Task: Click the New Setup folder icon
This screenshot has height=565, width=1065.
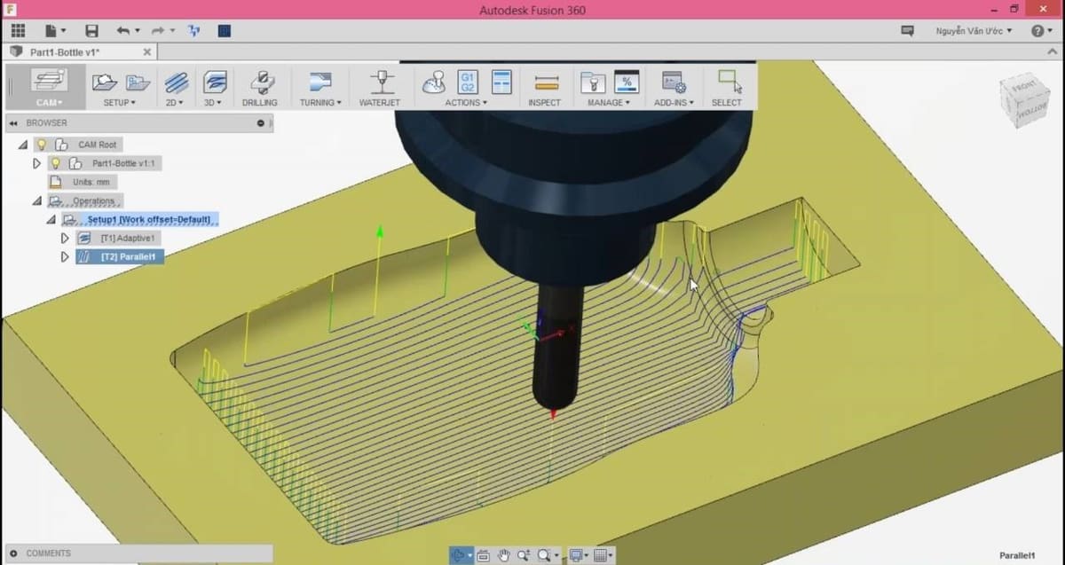Action: click(x=106, y=82)
